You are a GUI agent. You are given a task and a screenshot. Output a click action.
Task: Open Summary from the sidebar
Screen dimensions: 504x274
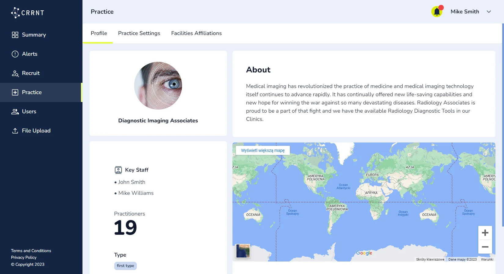(34, 35)
